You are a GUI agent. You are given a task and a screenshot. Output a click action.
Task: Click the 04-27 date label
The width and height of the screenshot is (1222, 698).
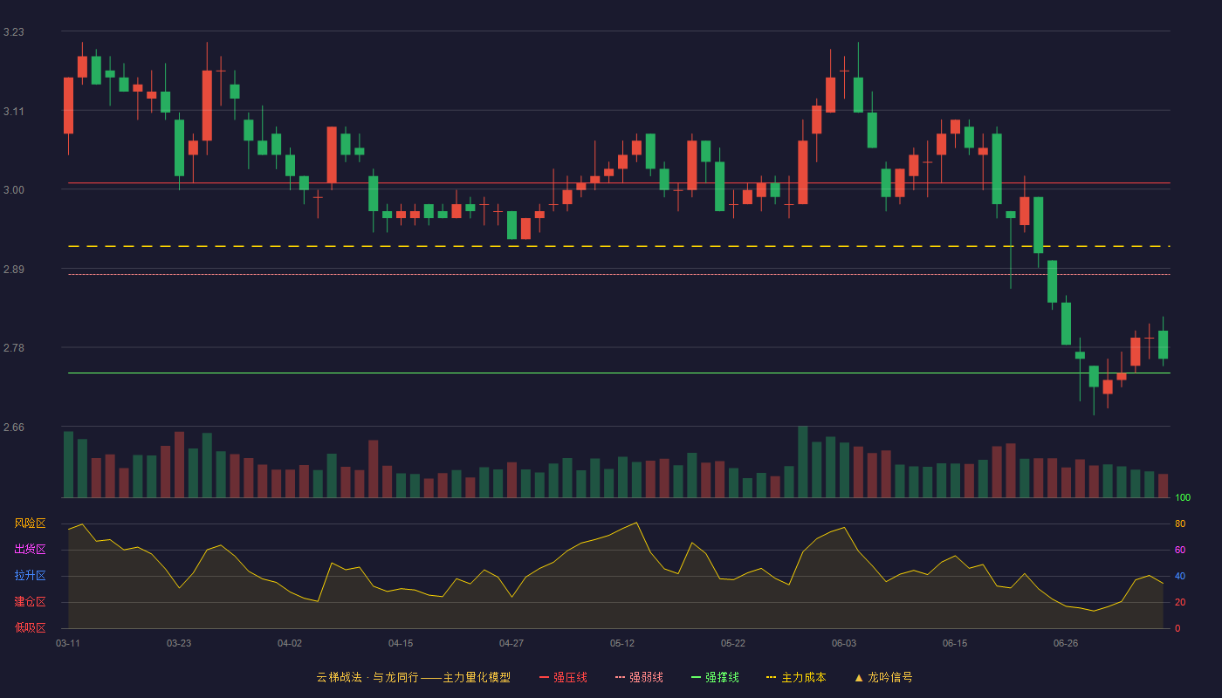coord(511,643)
